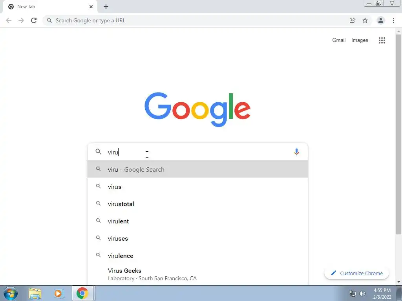This screenshot has height=301, width=402.
Task: Click the pencil icon in Customize Chrome
Action: click(x=333, y=273)
